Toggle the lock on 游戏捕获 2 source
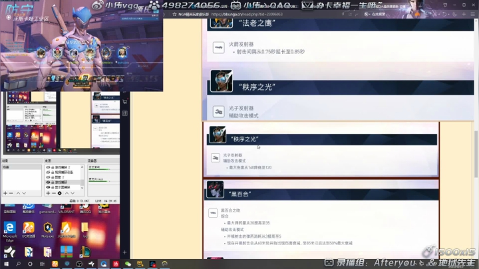Viewport: 479px width, 269px height. point(53,167)
